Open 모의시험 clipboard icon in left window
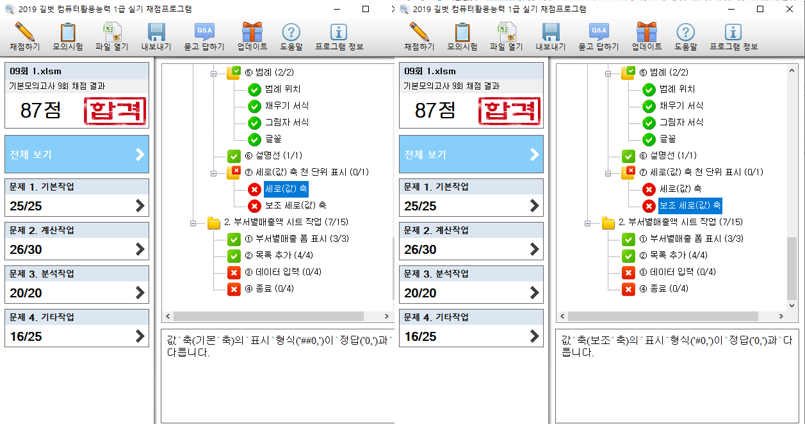This screenshot has height=424, width=805. pyautogui.click(x=69, y=36)
